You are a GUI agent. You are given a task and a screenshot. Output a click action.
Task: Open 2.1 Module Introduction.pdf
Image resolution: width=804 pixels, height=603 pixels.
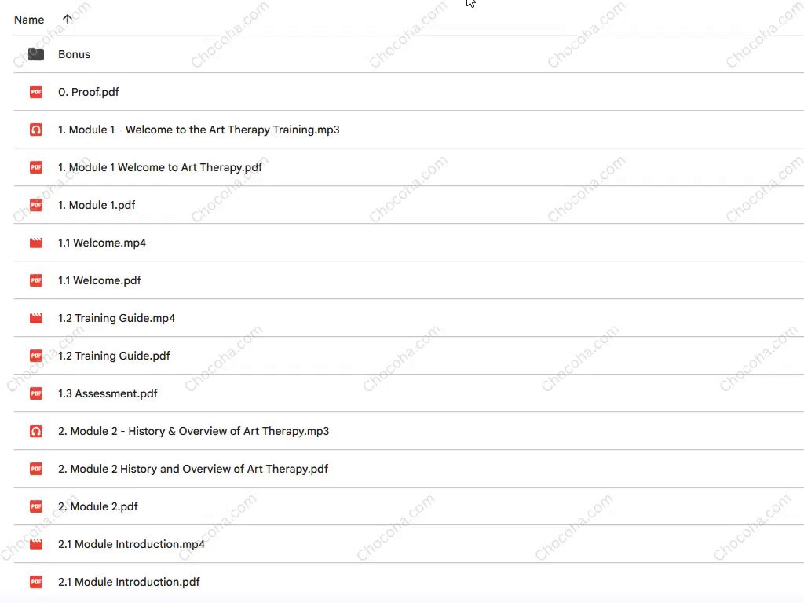(x=129, y=582)
